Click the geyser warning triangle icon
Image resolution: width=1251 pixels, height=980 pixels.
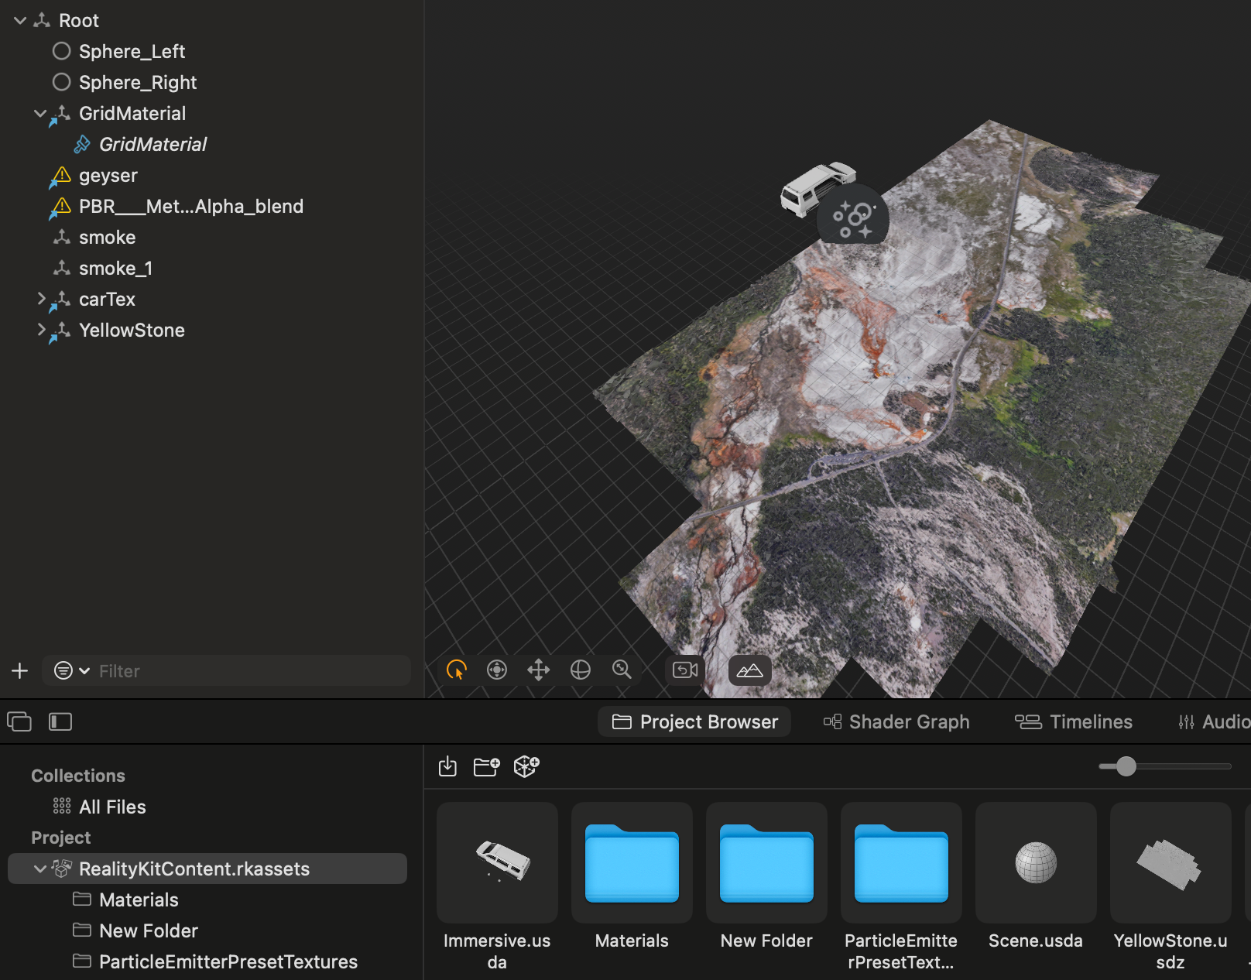[x=60, y=176]
